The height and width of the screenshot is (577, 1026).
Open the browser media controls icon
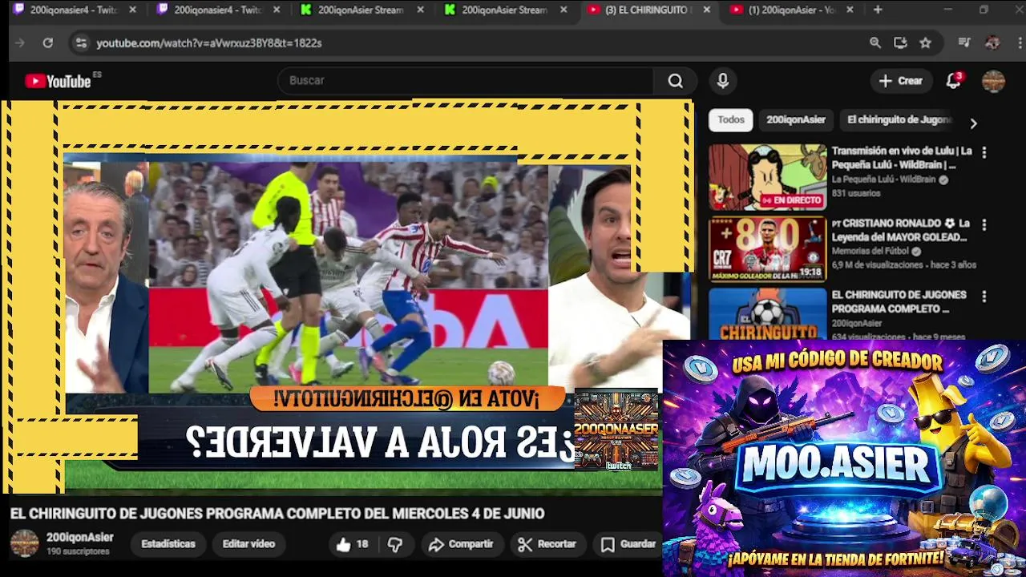point(964,43)
